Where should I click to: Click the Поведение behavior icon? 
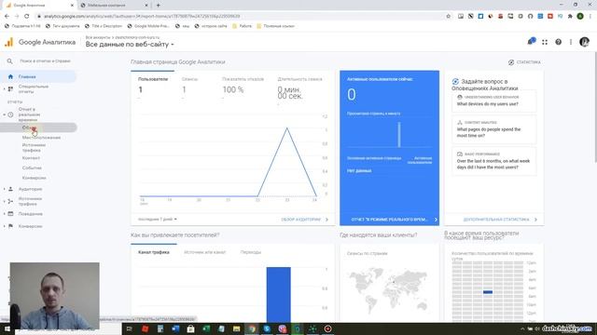click(10, 214)
